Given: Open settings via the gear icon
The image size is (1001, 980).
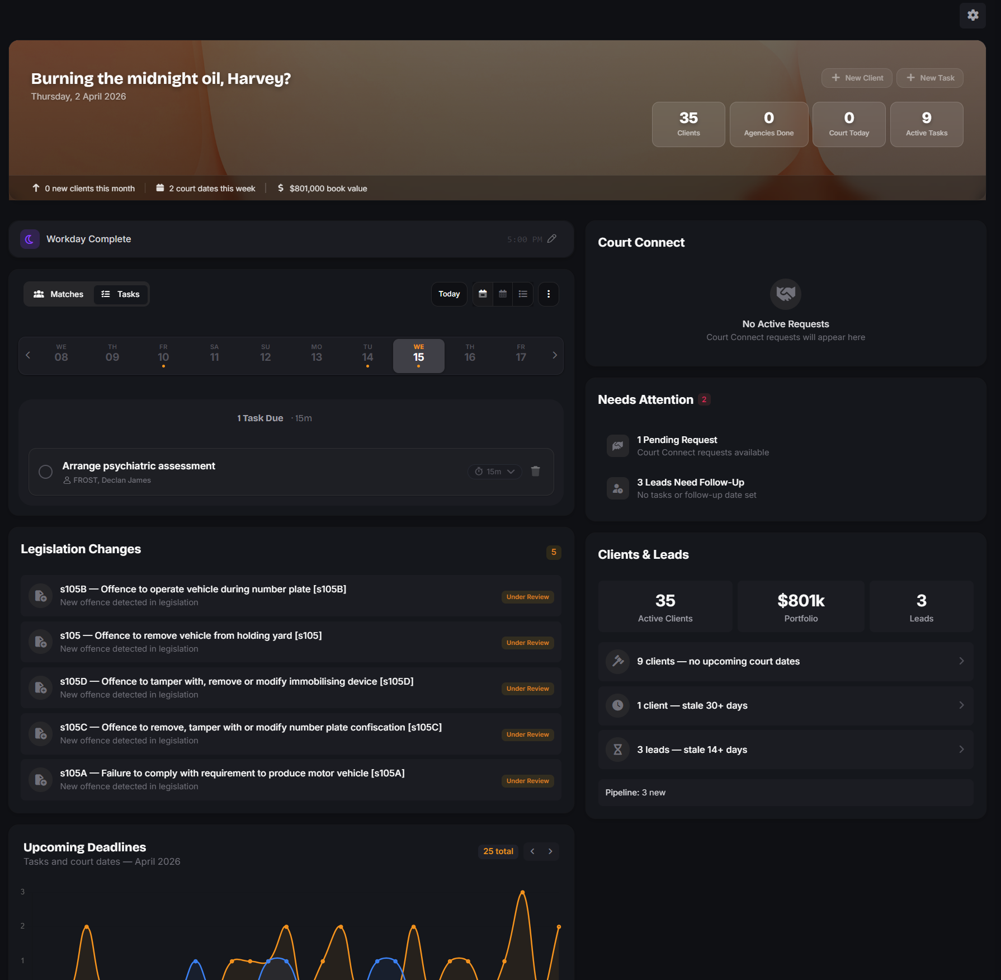Looking at the screenshot, I should (972, 15).
